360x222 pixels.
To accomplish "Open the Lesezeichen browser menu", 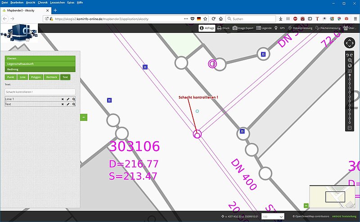I will [x=57, y=3].
